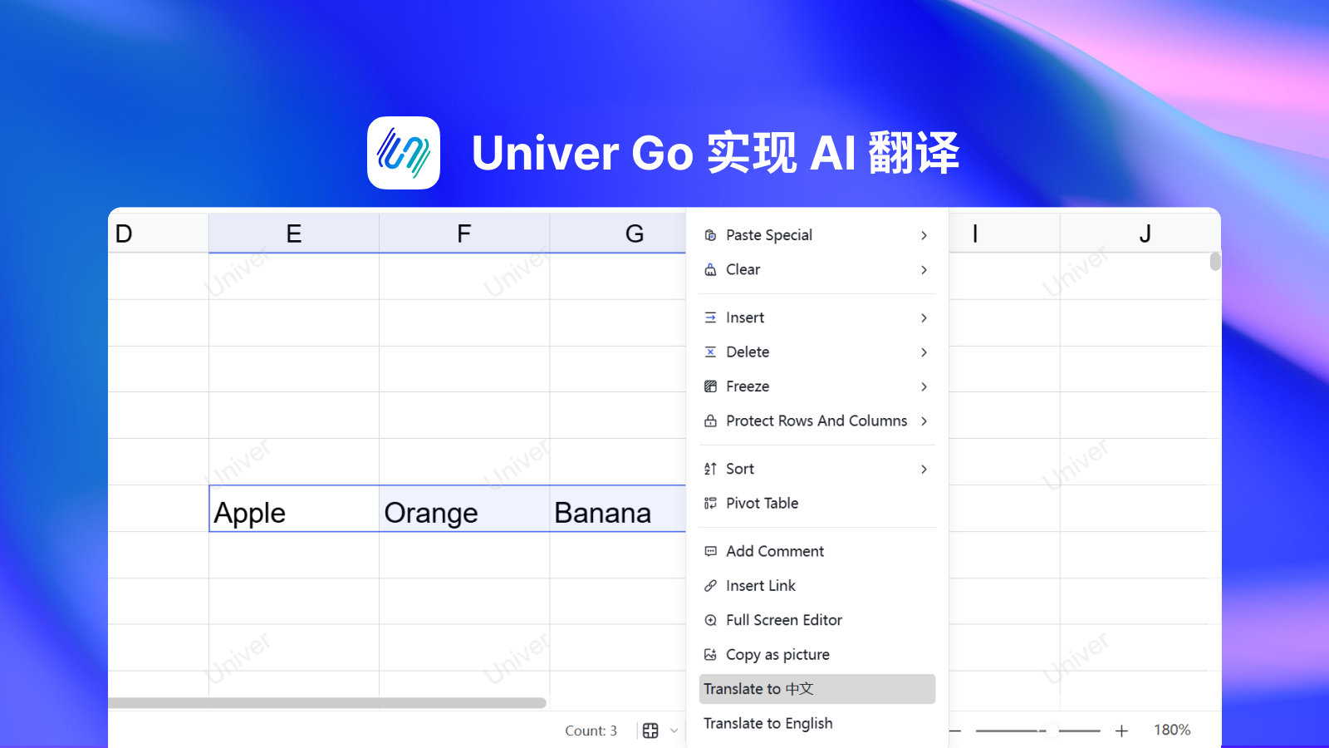This screenshot has width=1329, height=748.
Task: Expand the Clear submenu arrow
Action: pyautogui.click(x=924, y=269)
